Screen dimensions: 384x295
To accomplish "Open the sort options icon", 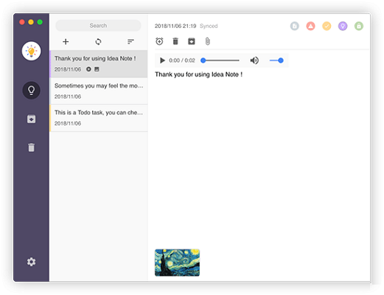I will (130, 42).
